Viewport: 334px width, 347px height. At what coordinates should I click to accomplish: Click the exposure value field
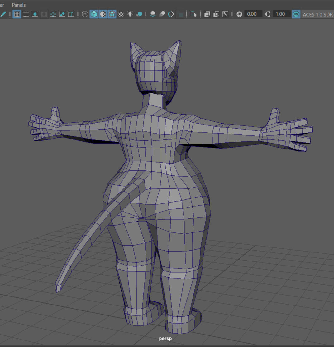[x=253, y=14]
